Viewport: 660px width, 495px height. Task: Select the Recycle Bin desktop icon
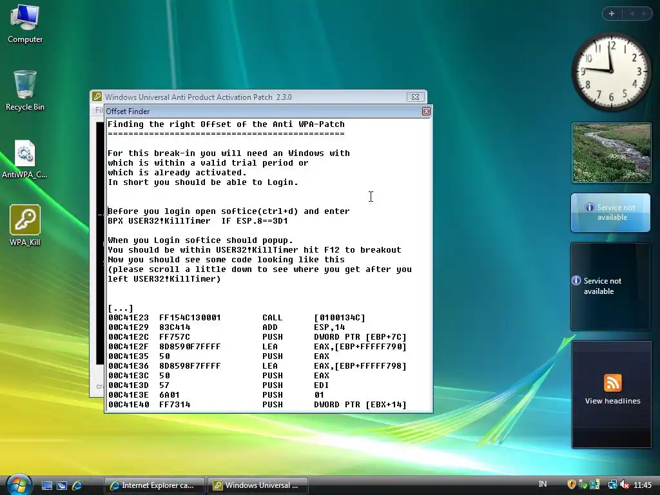pos(25,90)
